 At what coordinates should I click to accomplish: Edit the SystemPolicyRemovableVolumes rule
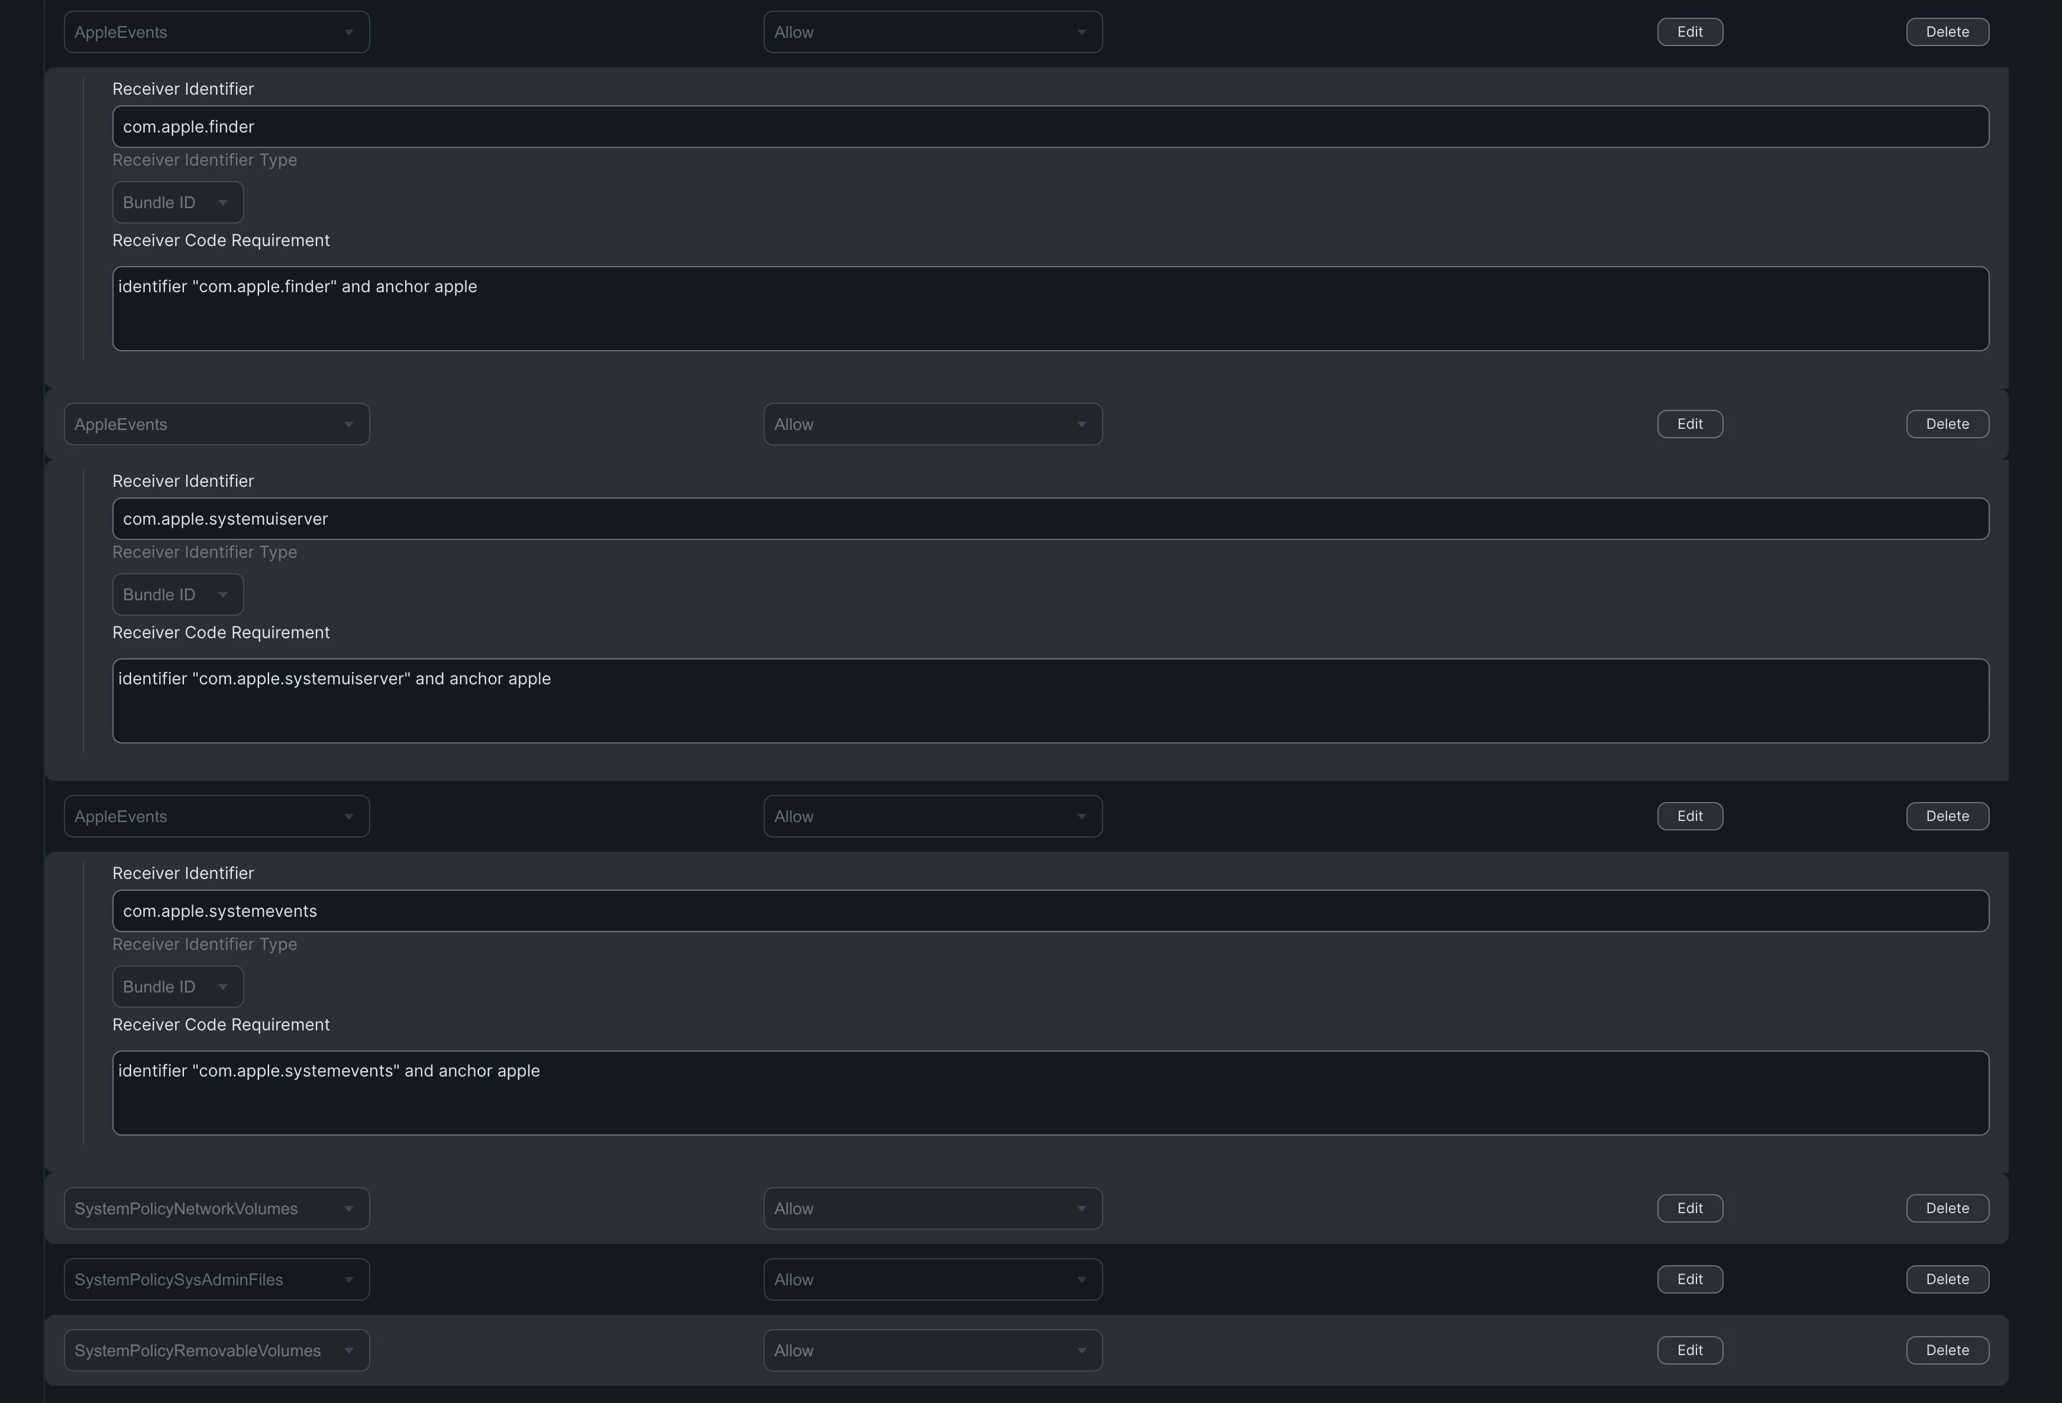(1689, 1350)
